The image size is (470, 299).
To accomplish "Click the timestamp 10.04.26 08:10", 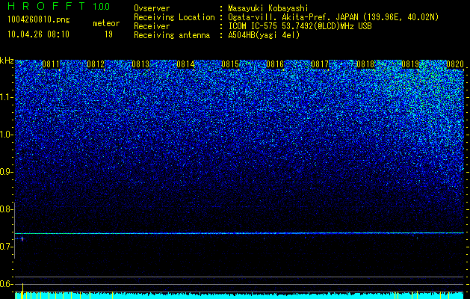I will click(x=38, y=34).
